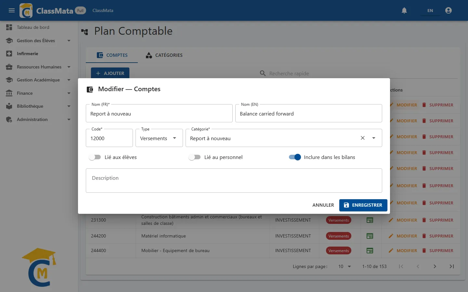Change the Lignes par page value
The image size is (468, 292).
[344, 266]
